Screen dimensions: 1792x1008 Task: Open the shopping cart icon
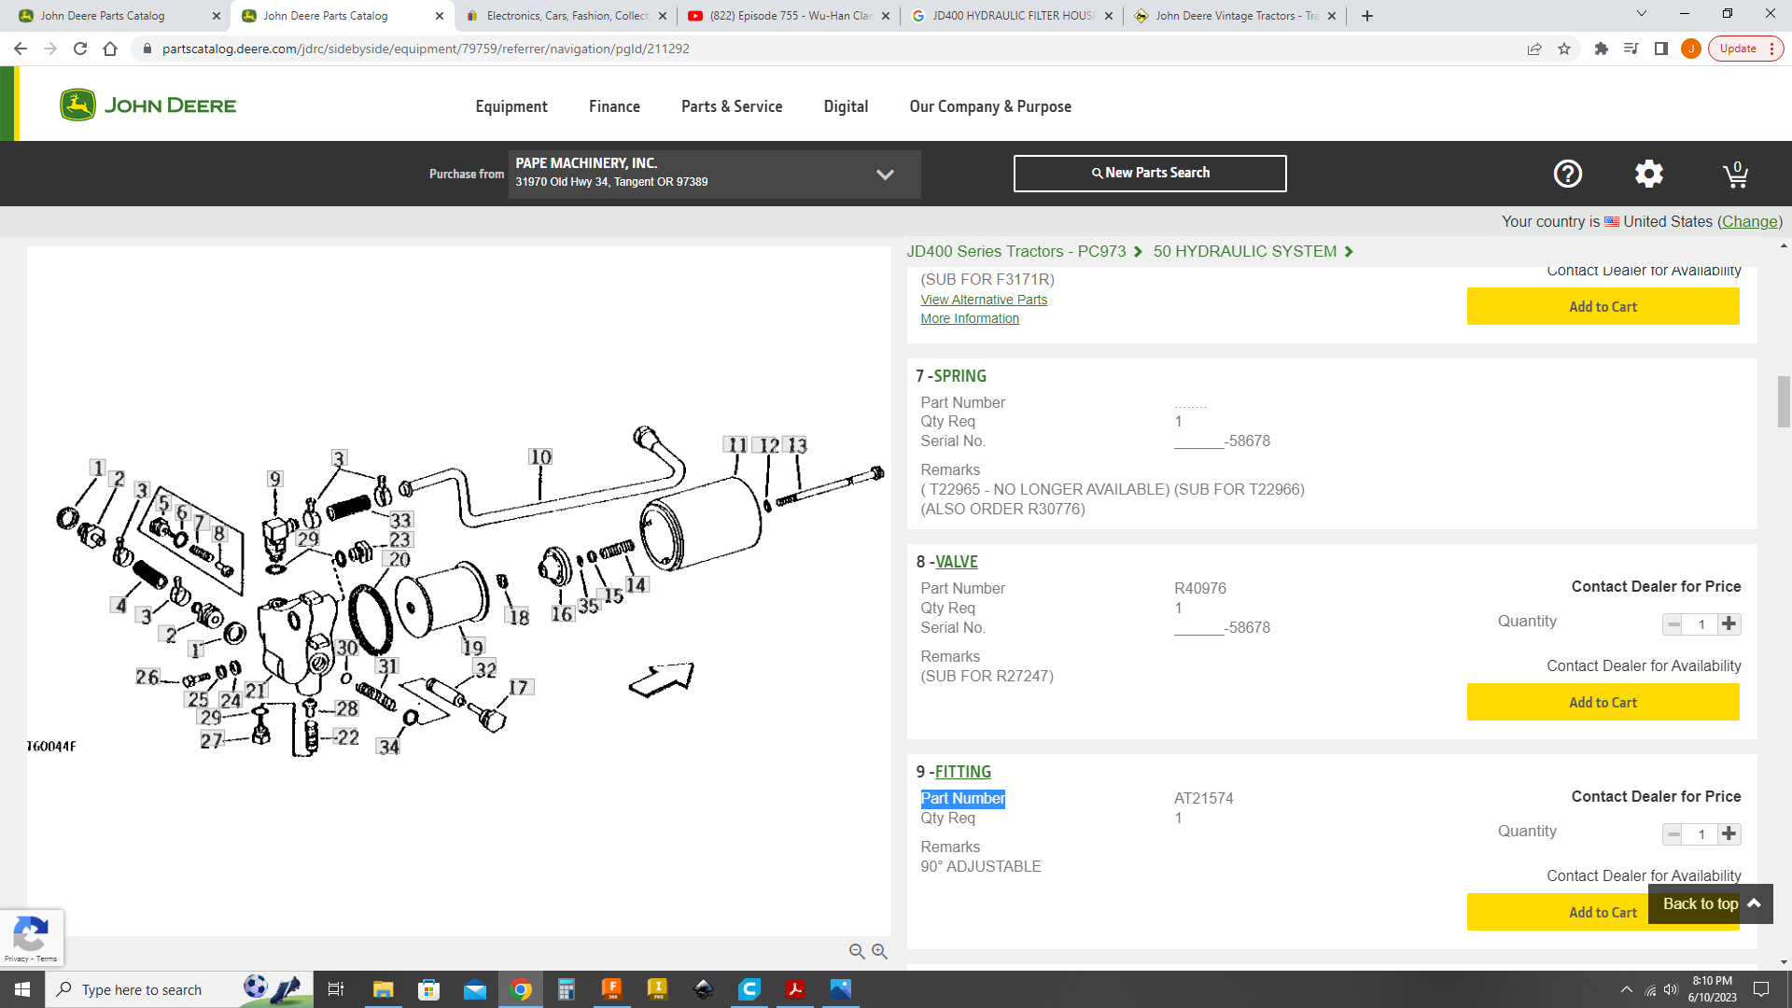1735,174
